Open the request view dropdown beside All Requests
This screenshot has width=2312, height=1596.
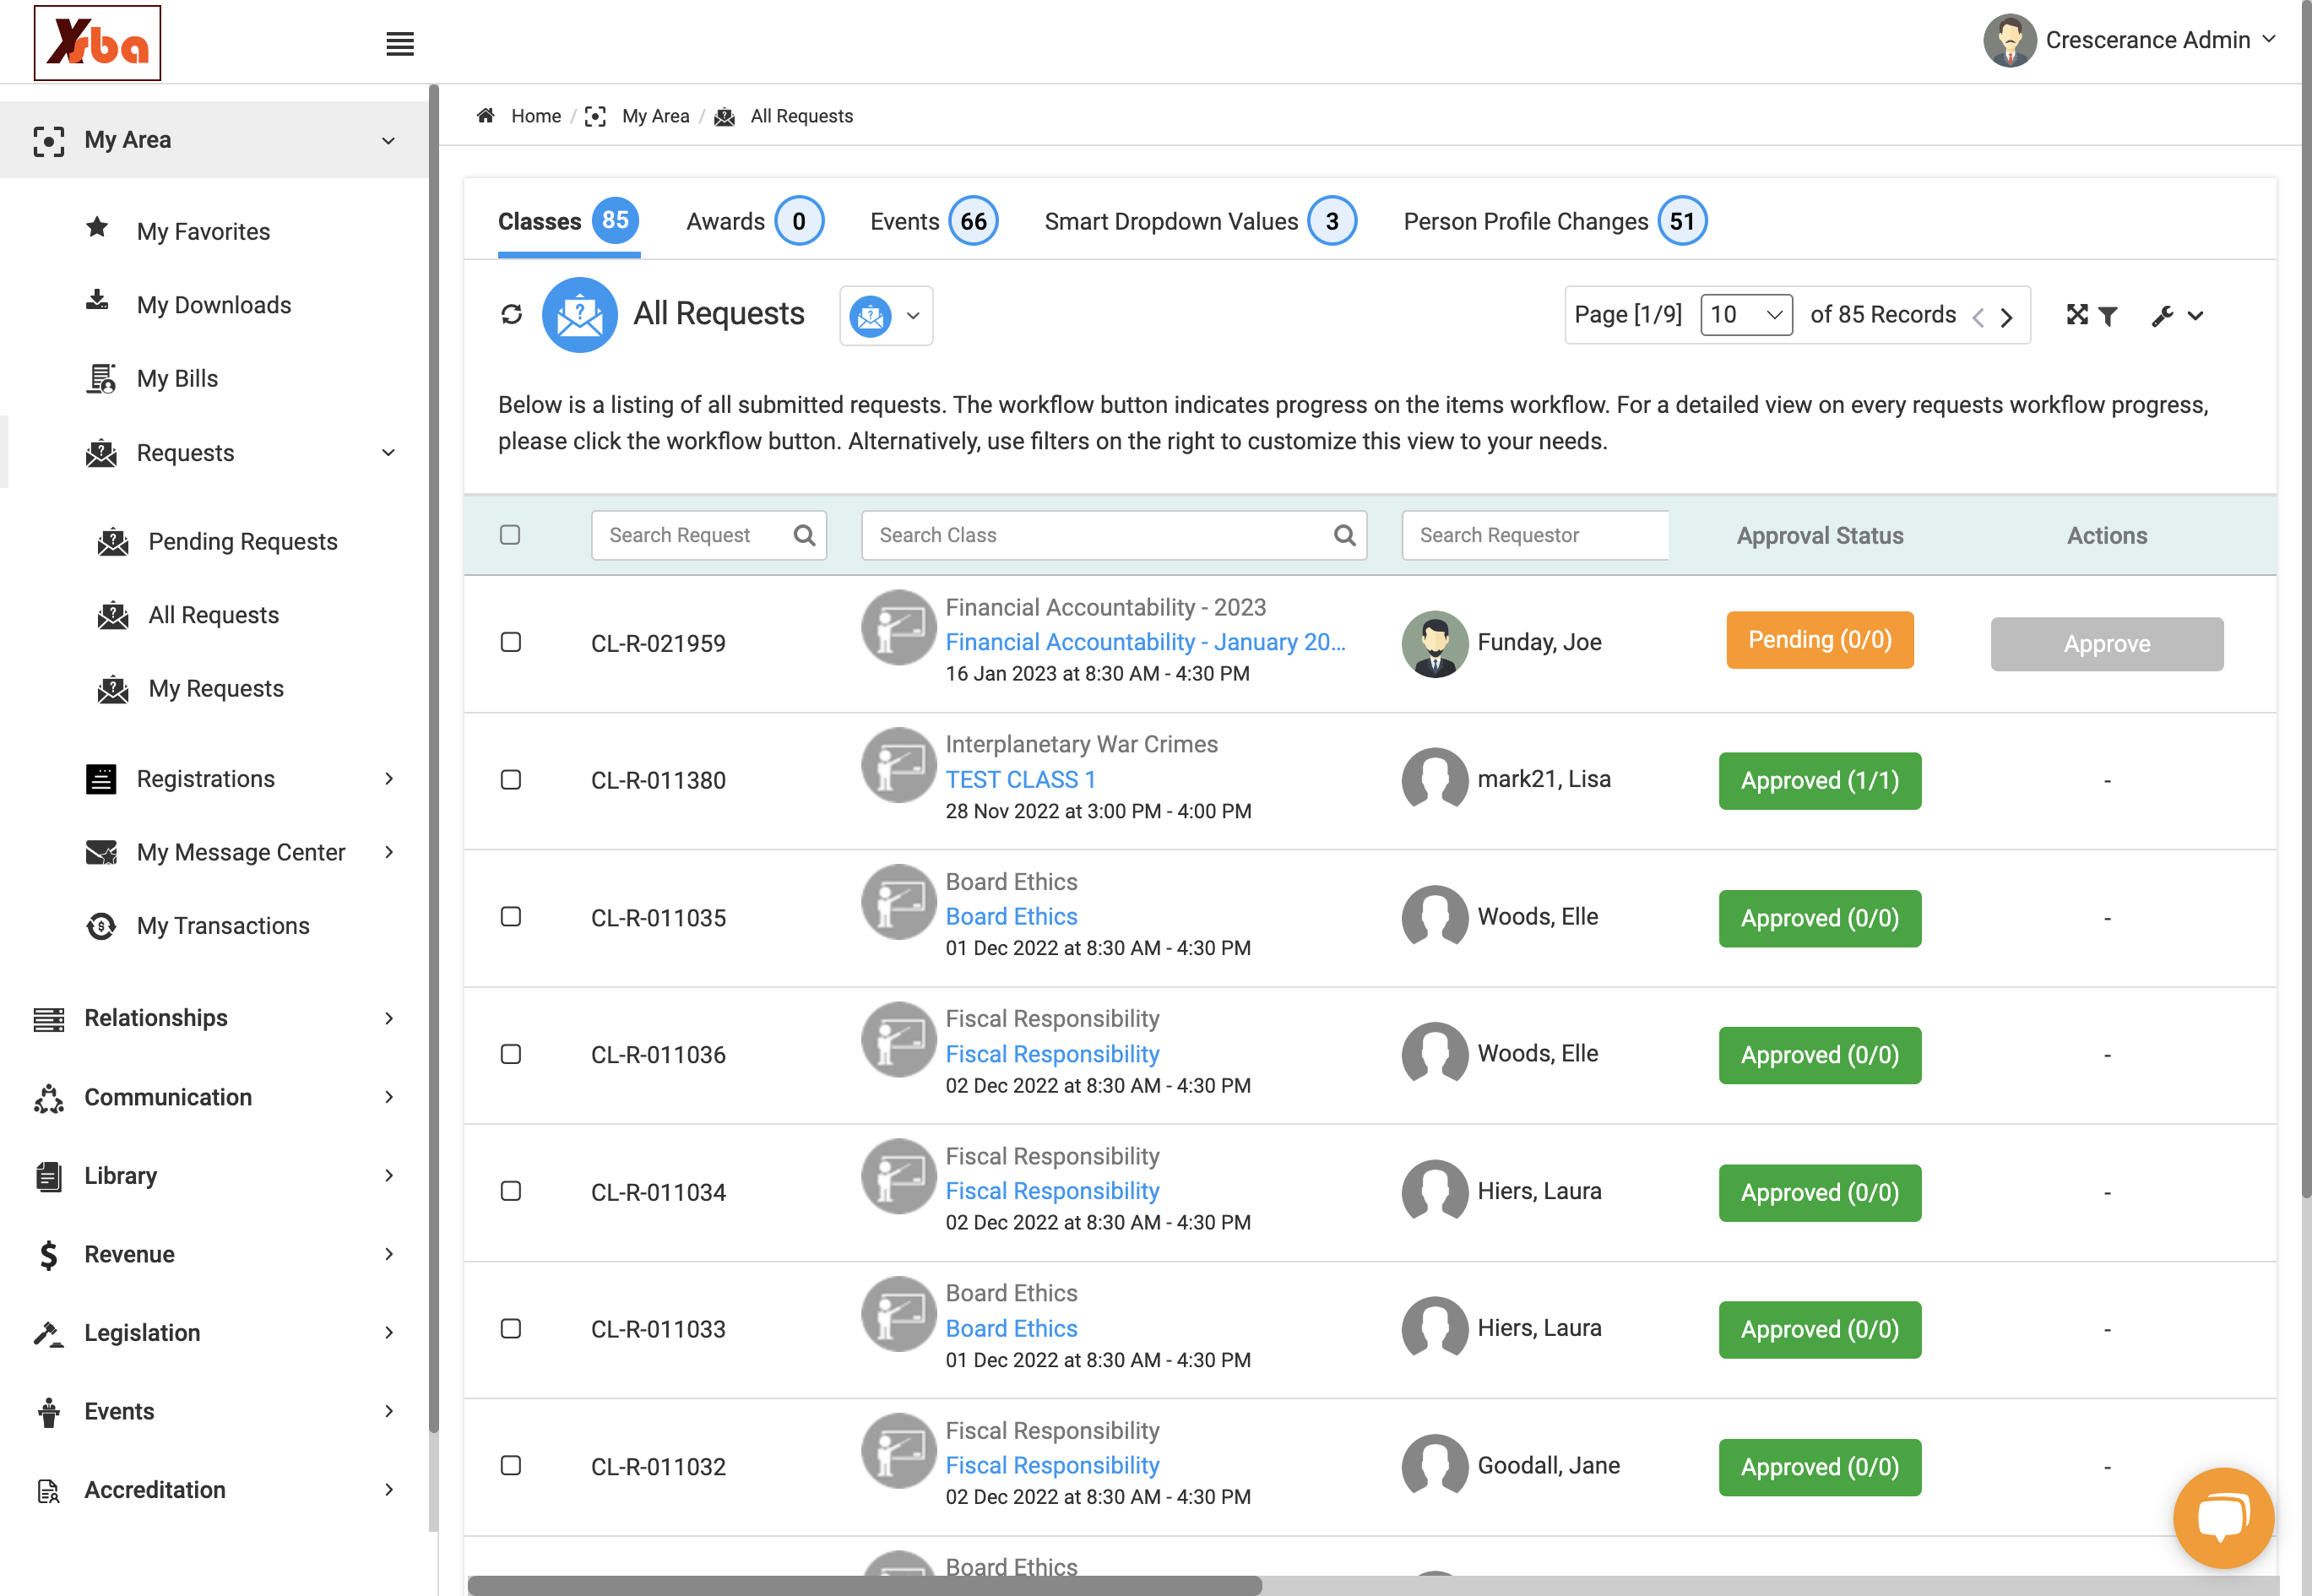[886, 316]
